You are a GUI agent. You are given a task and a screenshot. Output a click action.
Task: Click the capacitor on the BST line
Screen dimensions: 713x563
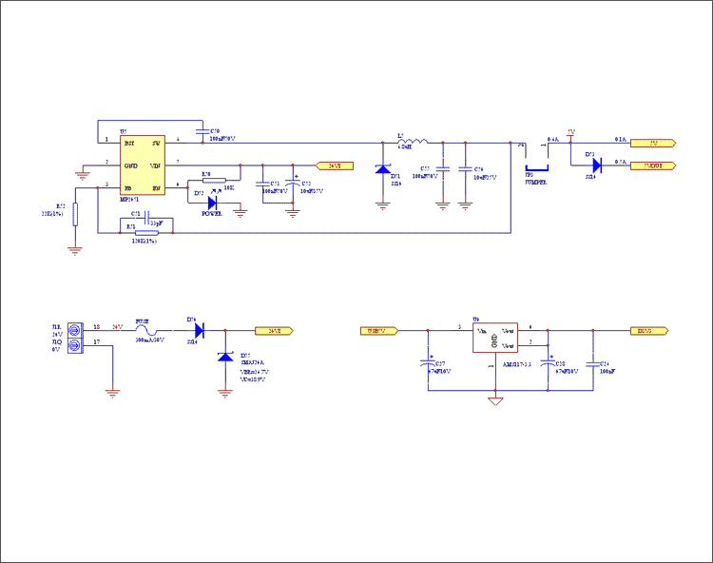coord(201,131)
